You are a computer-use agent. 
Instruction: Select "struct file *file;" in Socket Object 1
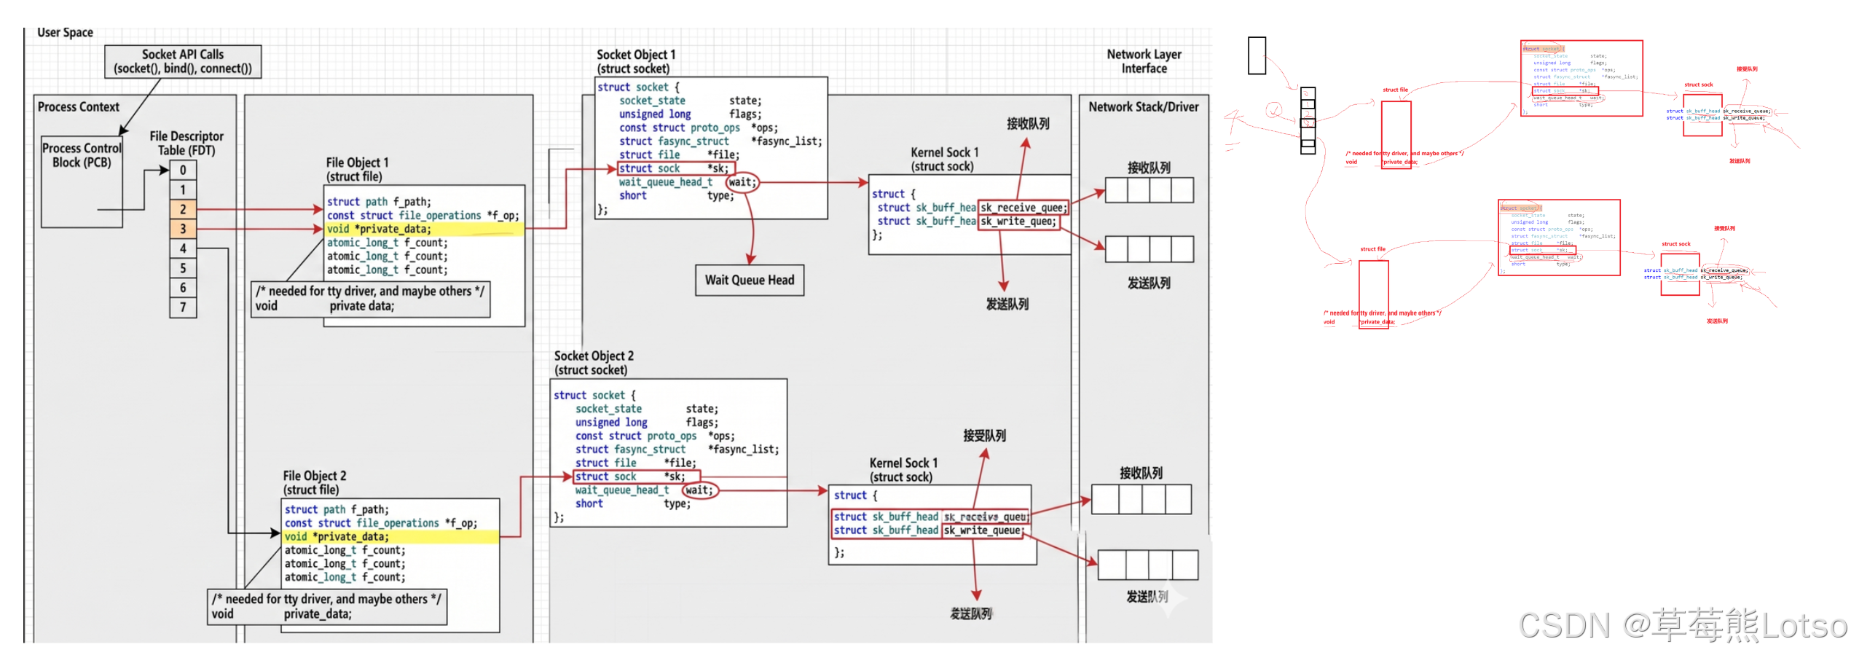(x=679, y=155)
